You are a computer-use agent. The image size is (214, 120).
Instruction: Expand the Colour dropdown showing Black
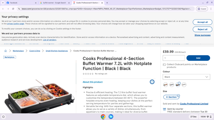pos(186,77)
